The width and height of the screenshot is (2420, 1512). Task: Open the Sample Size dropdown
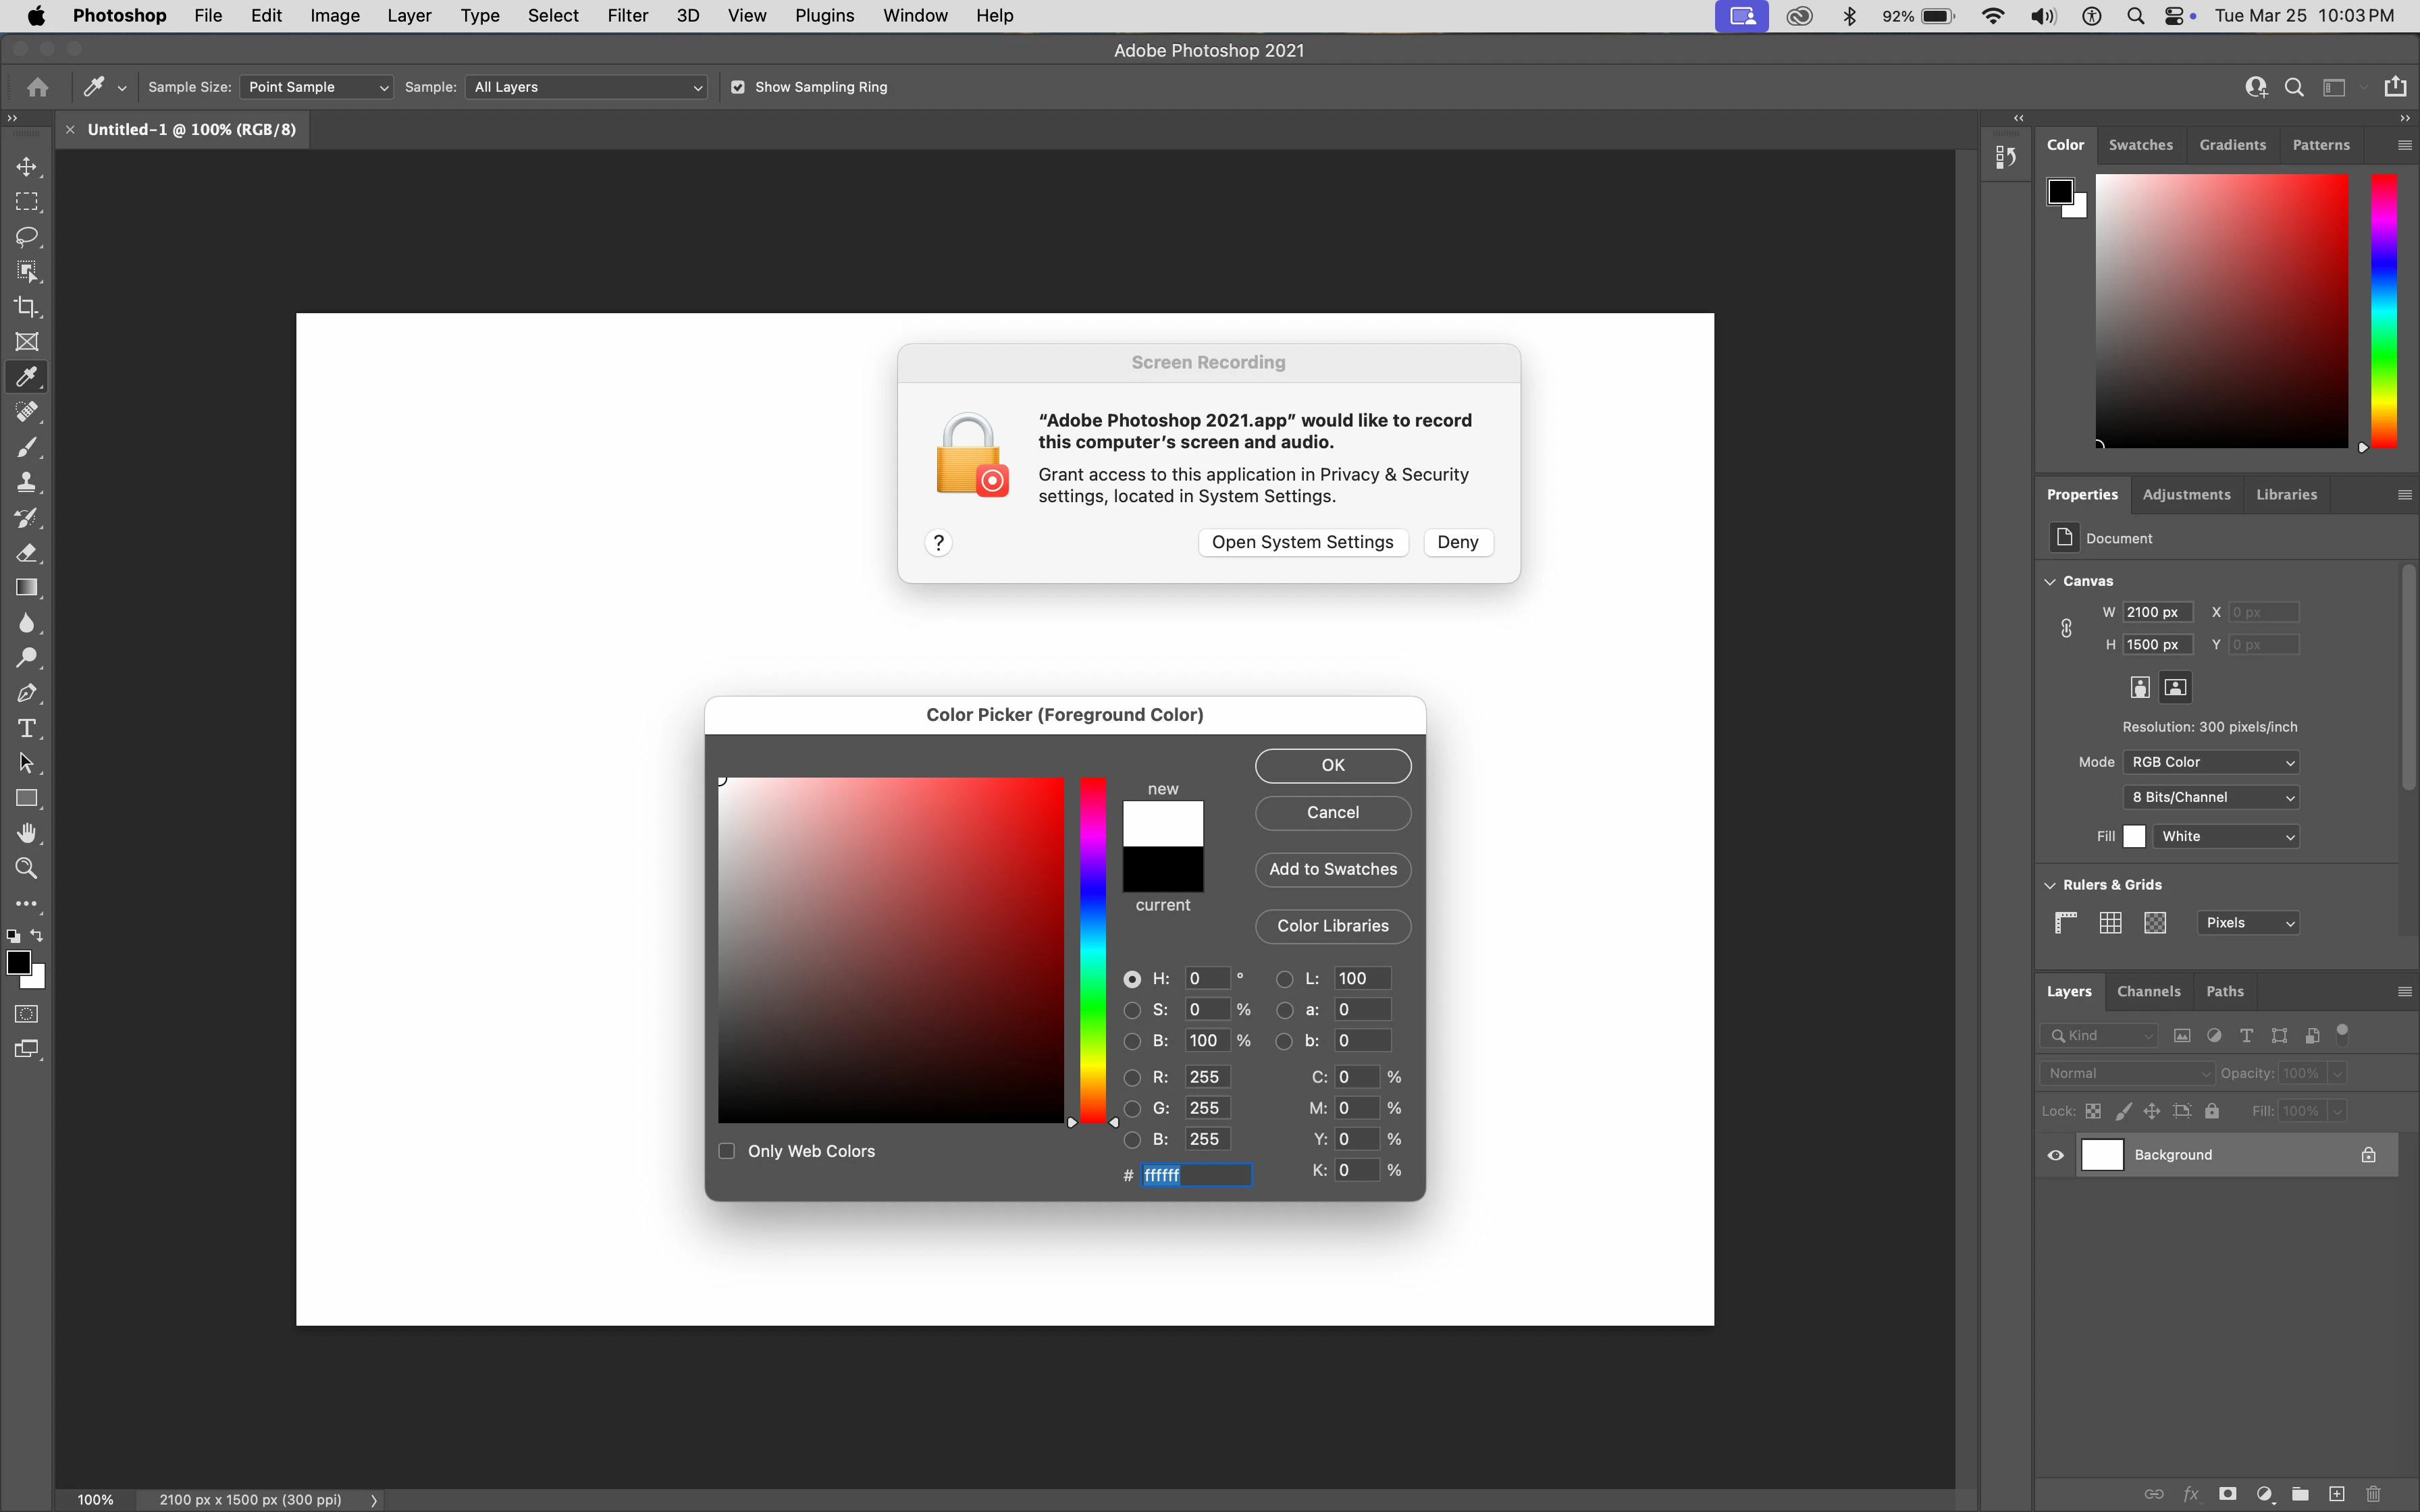tap(316, 87)
